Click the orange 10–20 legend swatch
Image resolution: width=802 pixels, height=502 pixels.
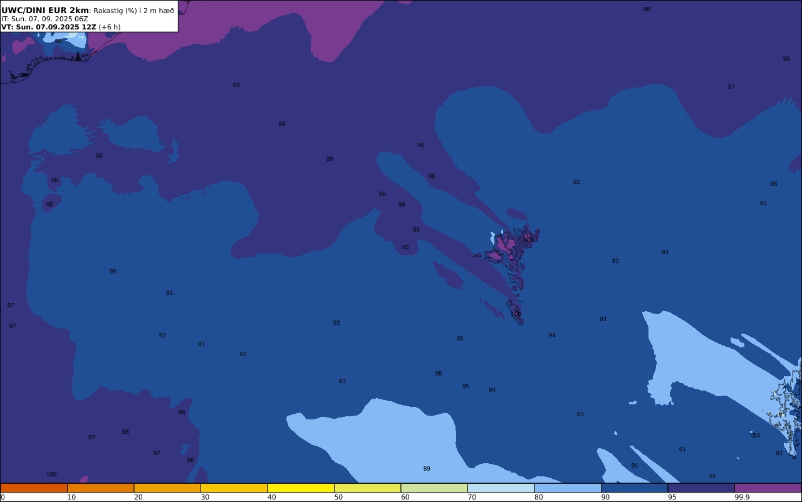(x=101, y=488)
